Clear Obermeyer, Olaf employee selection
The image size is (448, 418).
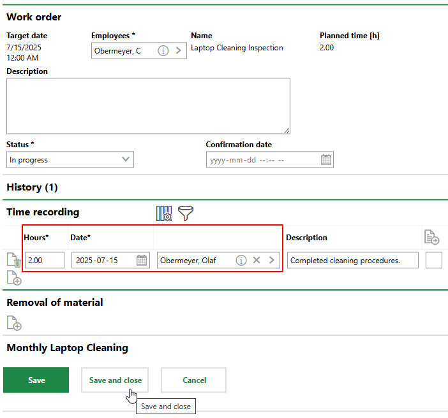click(x=257, y=260)
